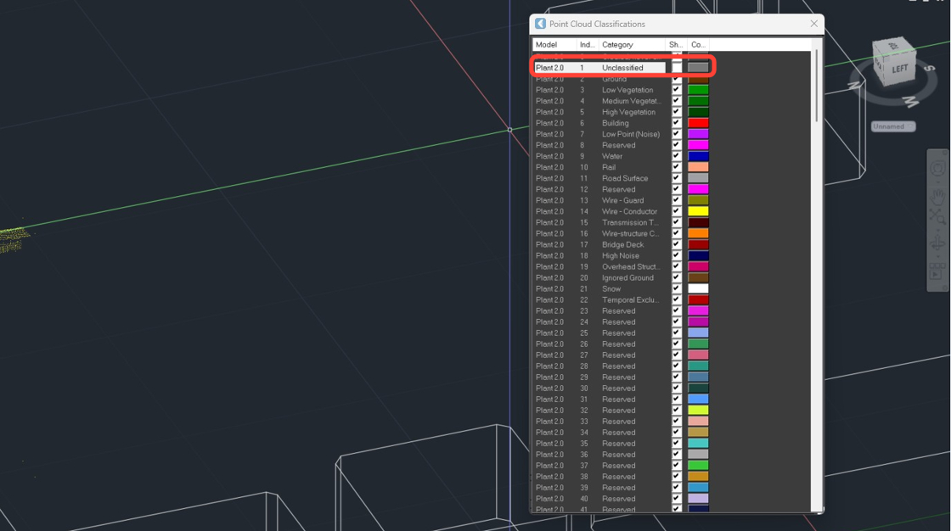951x531 pixels.
Task: Uncheck Show checkbox for Wire - Guard
Action: (x=676, y=200)
